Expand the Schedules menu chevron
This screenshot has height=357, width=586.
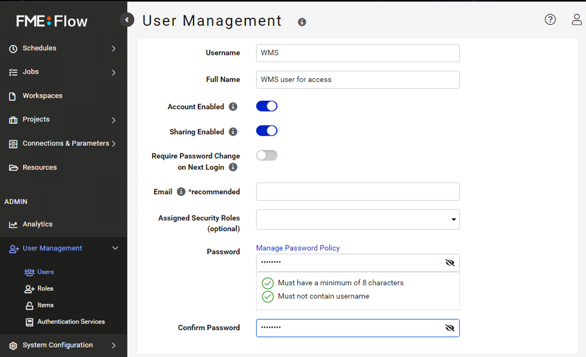pos(113,48)
